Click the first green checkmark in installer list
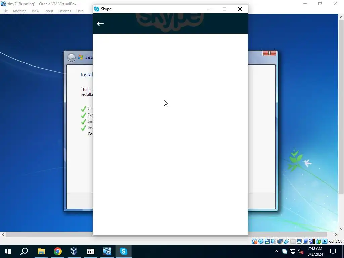 tap(84, 109)
